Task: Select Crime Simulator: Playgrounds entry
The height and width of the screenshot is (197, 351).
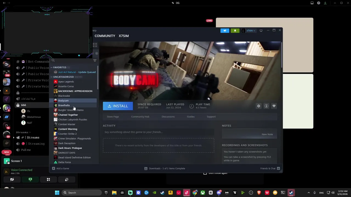Action: pos(75,138)
